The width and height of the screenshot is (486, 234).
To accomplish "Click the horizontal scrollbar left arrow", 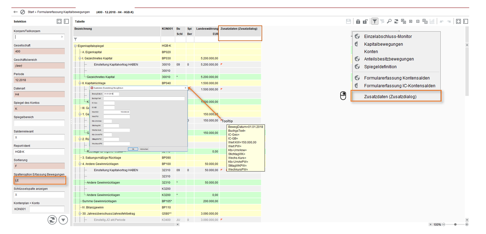I will click(178, 224).
